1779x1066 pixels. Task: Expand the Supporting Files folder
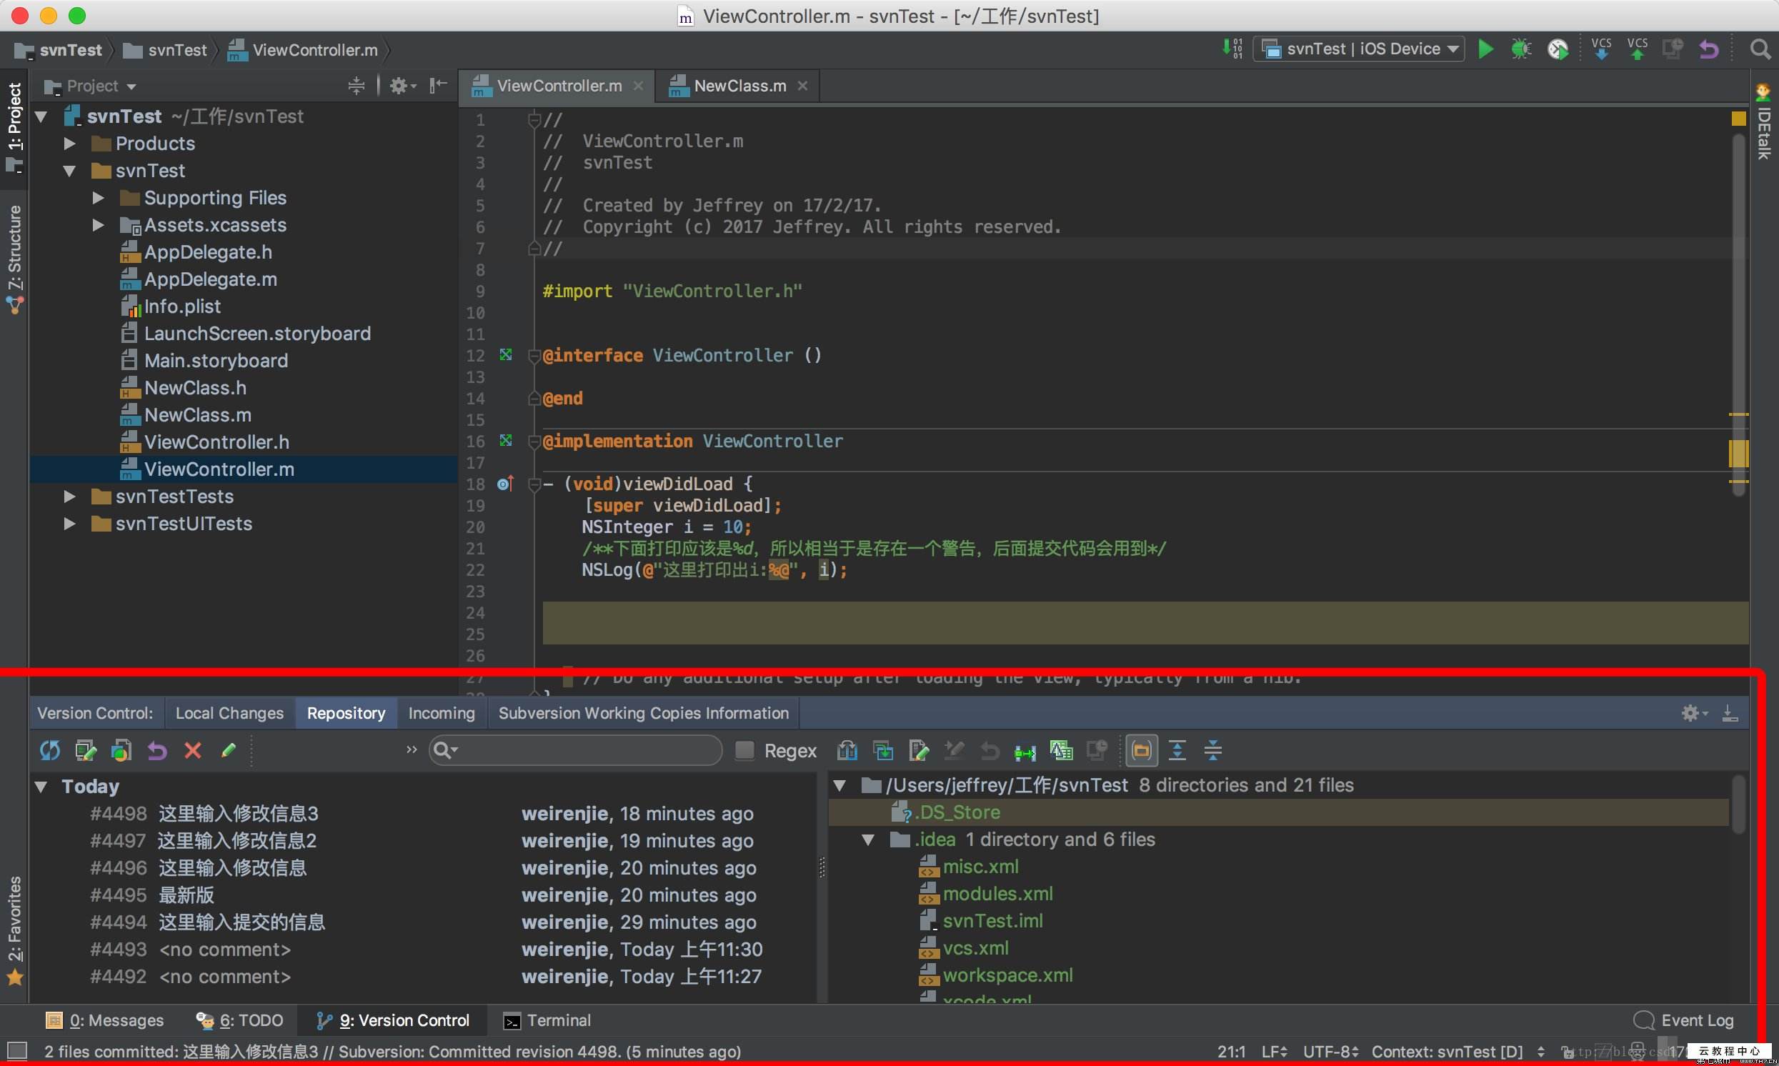(x=99, y=198)
